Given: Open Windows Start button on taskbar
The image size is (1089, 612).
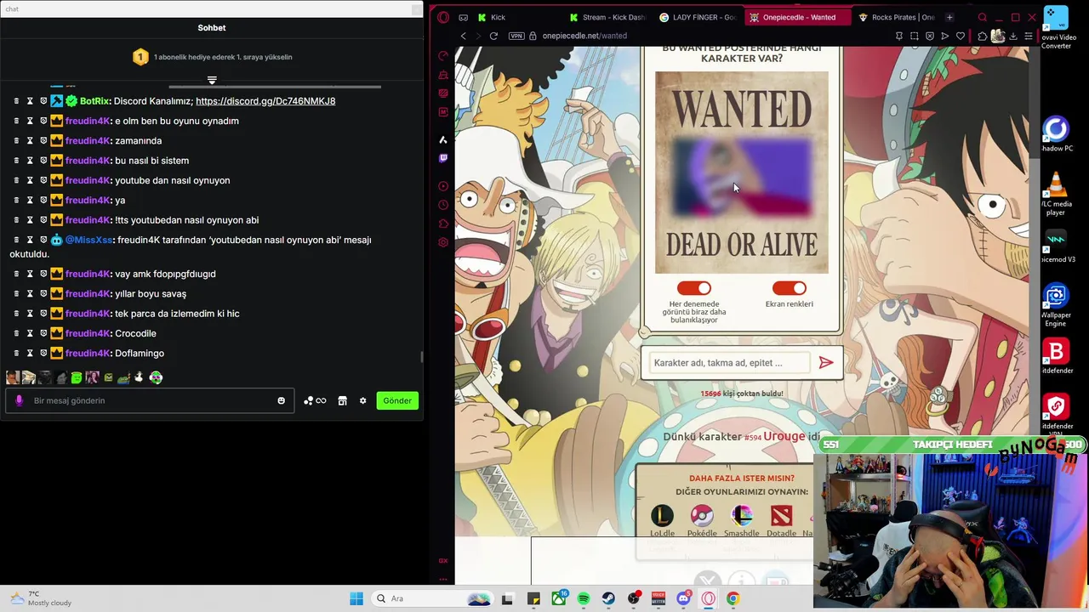Looking at the screenshot, I should 356,598.
